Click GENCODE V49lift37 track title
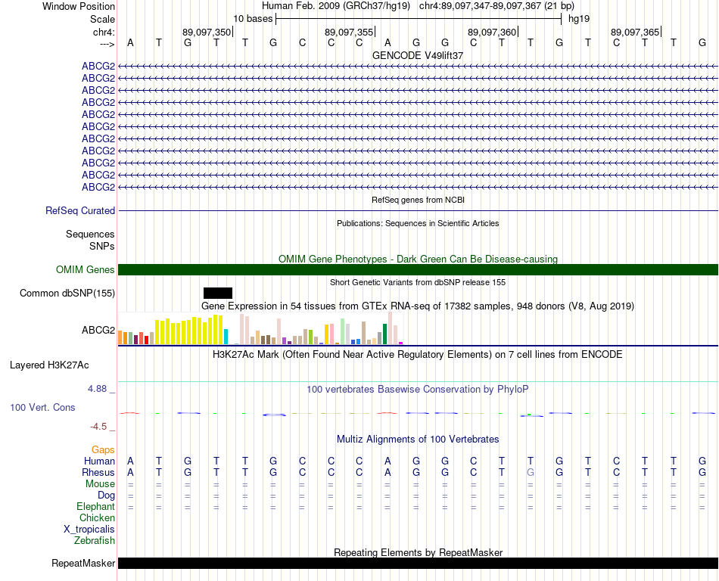Viewport: 719px width, 581px height. click(x=418, y=55)
